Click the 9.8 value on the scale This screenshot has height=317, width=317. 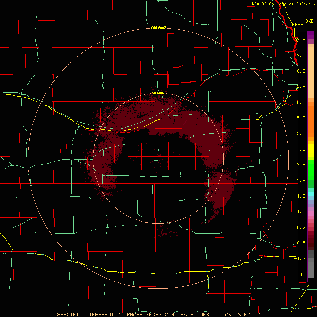[x=301, y=39]
